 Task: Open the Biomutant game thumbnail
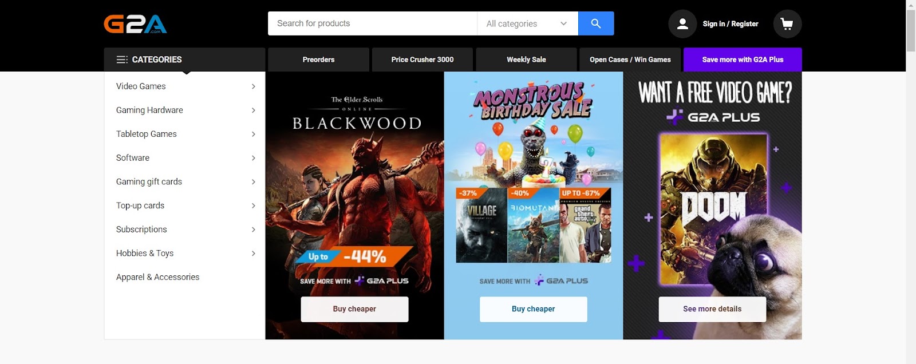pyautogui.click(x=534, y=225)
